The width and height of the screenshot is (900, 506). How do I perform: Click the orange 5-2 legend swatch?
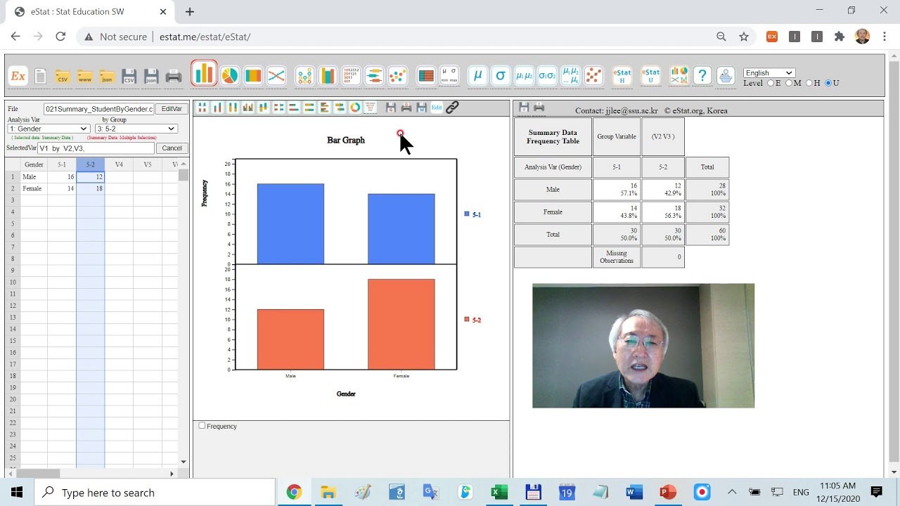click(x=467, y=320)
